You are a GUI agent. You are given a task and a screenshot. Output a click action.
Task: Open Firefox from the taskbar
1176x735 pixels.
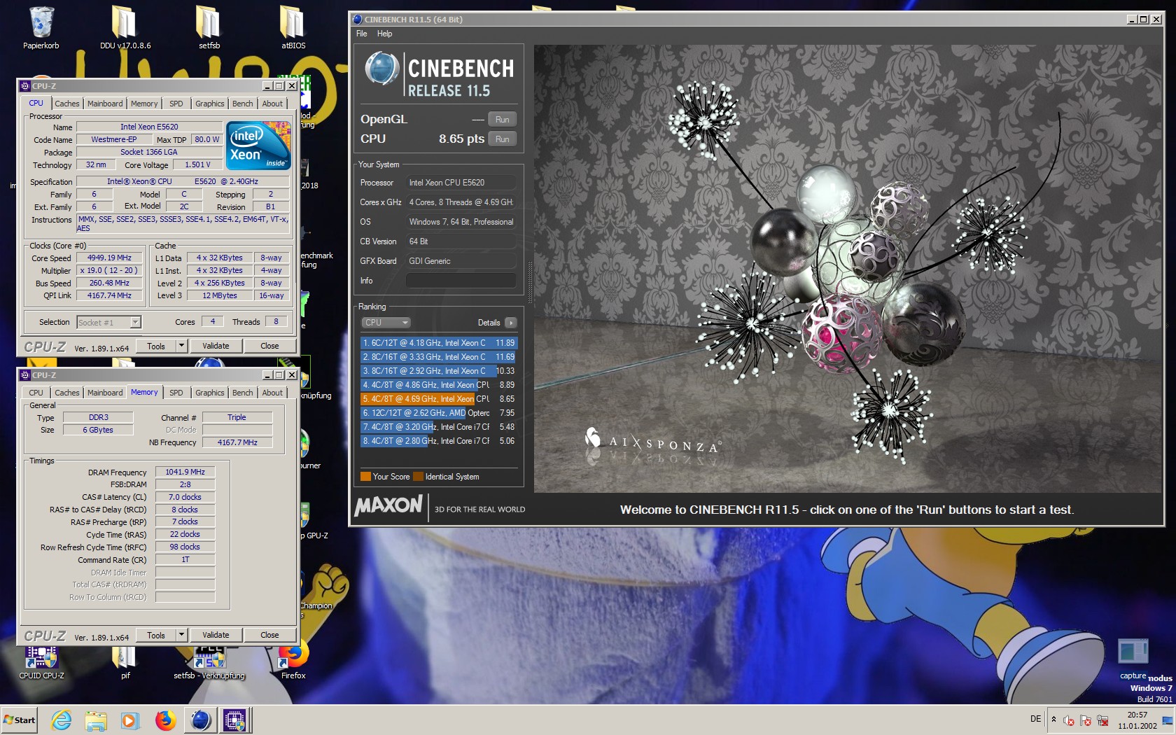tap(165, 720)
